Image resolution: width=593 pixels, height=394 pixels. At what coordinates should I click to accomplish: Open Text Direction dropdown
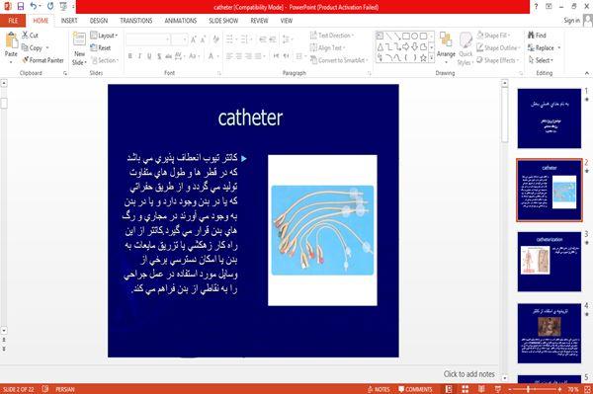click(332, 36)
